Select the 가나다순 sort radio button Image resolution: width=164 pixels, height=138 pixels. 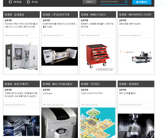point(10,2)
